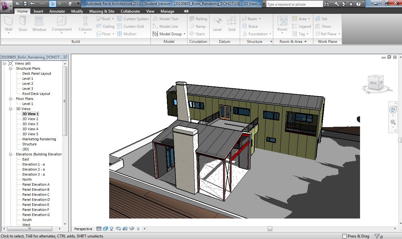This screenshot has height=239, width=402.
Task: Click the Undo arrow icon
Action: pos(32,4)
